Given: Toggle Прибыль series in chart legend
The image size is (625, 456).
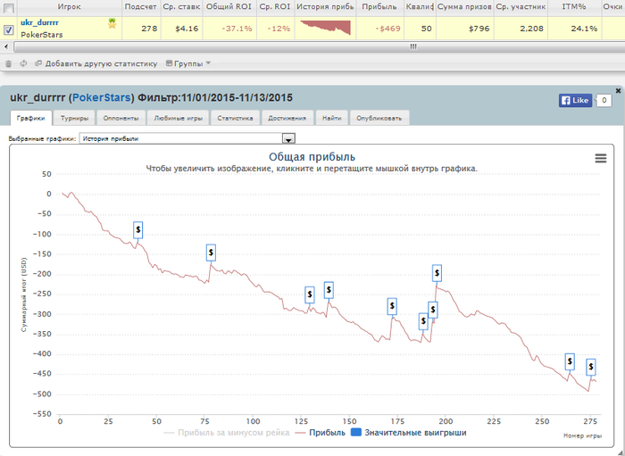Looking at the screenshot, I should click(x=321, y=433).
